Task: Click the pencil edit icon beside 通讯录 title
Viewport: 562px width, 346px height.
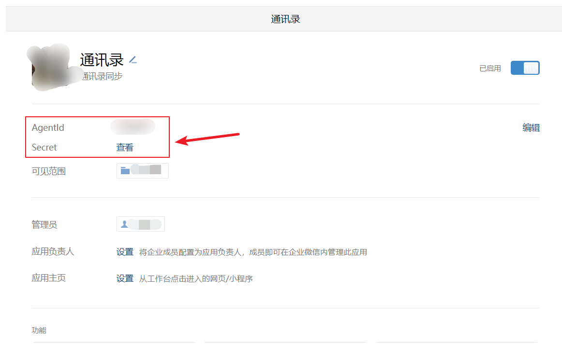Action: pyautogui.click(x=133, y=60)
